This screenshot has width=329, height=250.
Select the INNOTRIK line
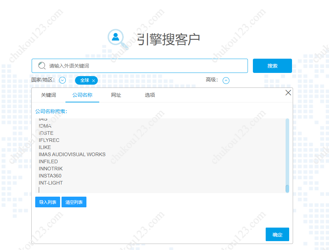tap(51, 169)
